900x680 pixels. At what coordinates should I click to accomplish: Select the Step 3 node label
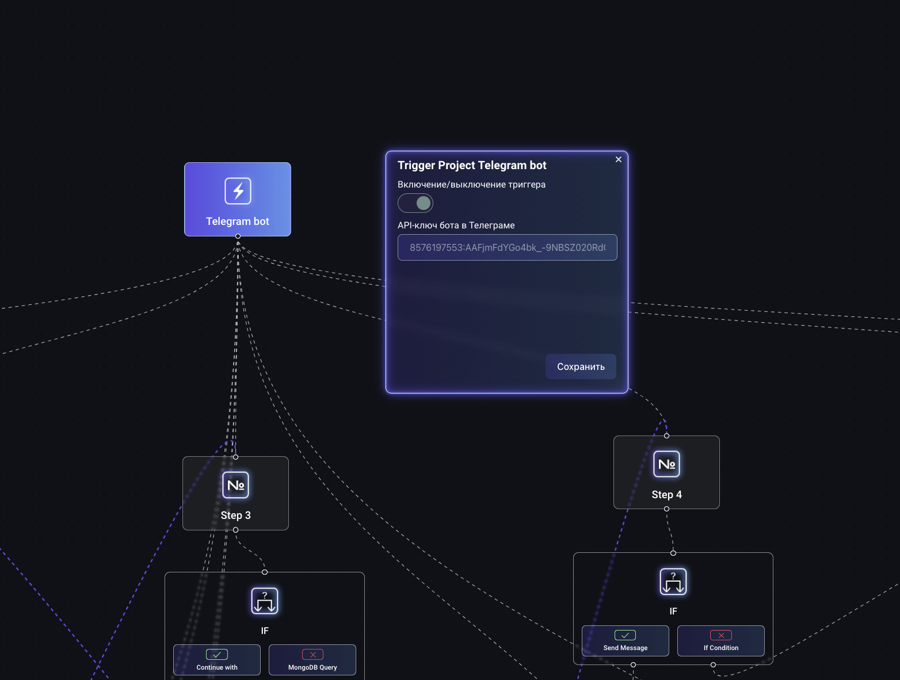236,515
